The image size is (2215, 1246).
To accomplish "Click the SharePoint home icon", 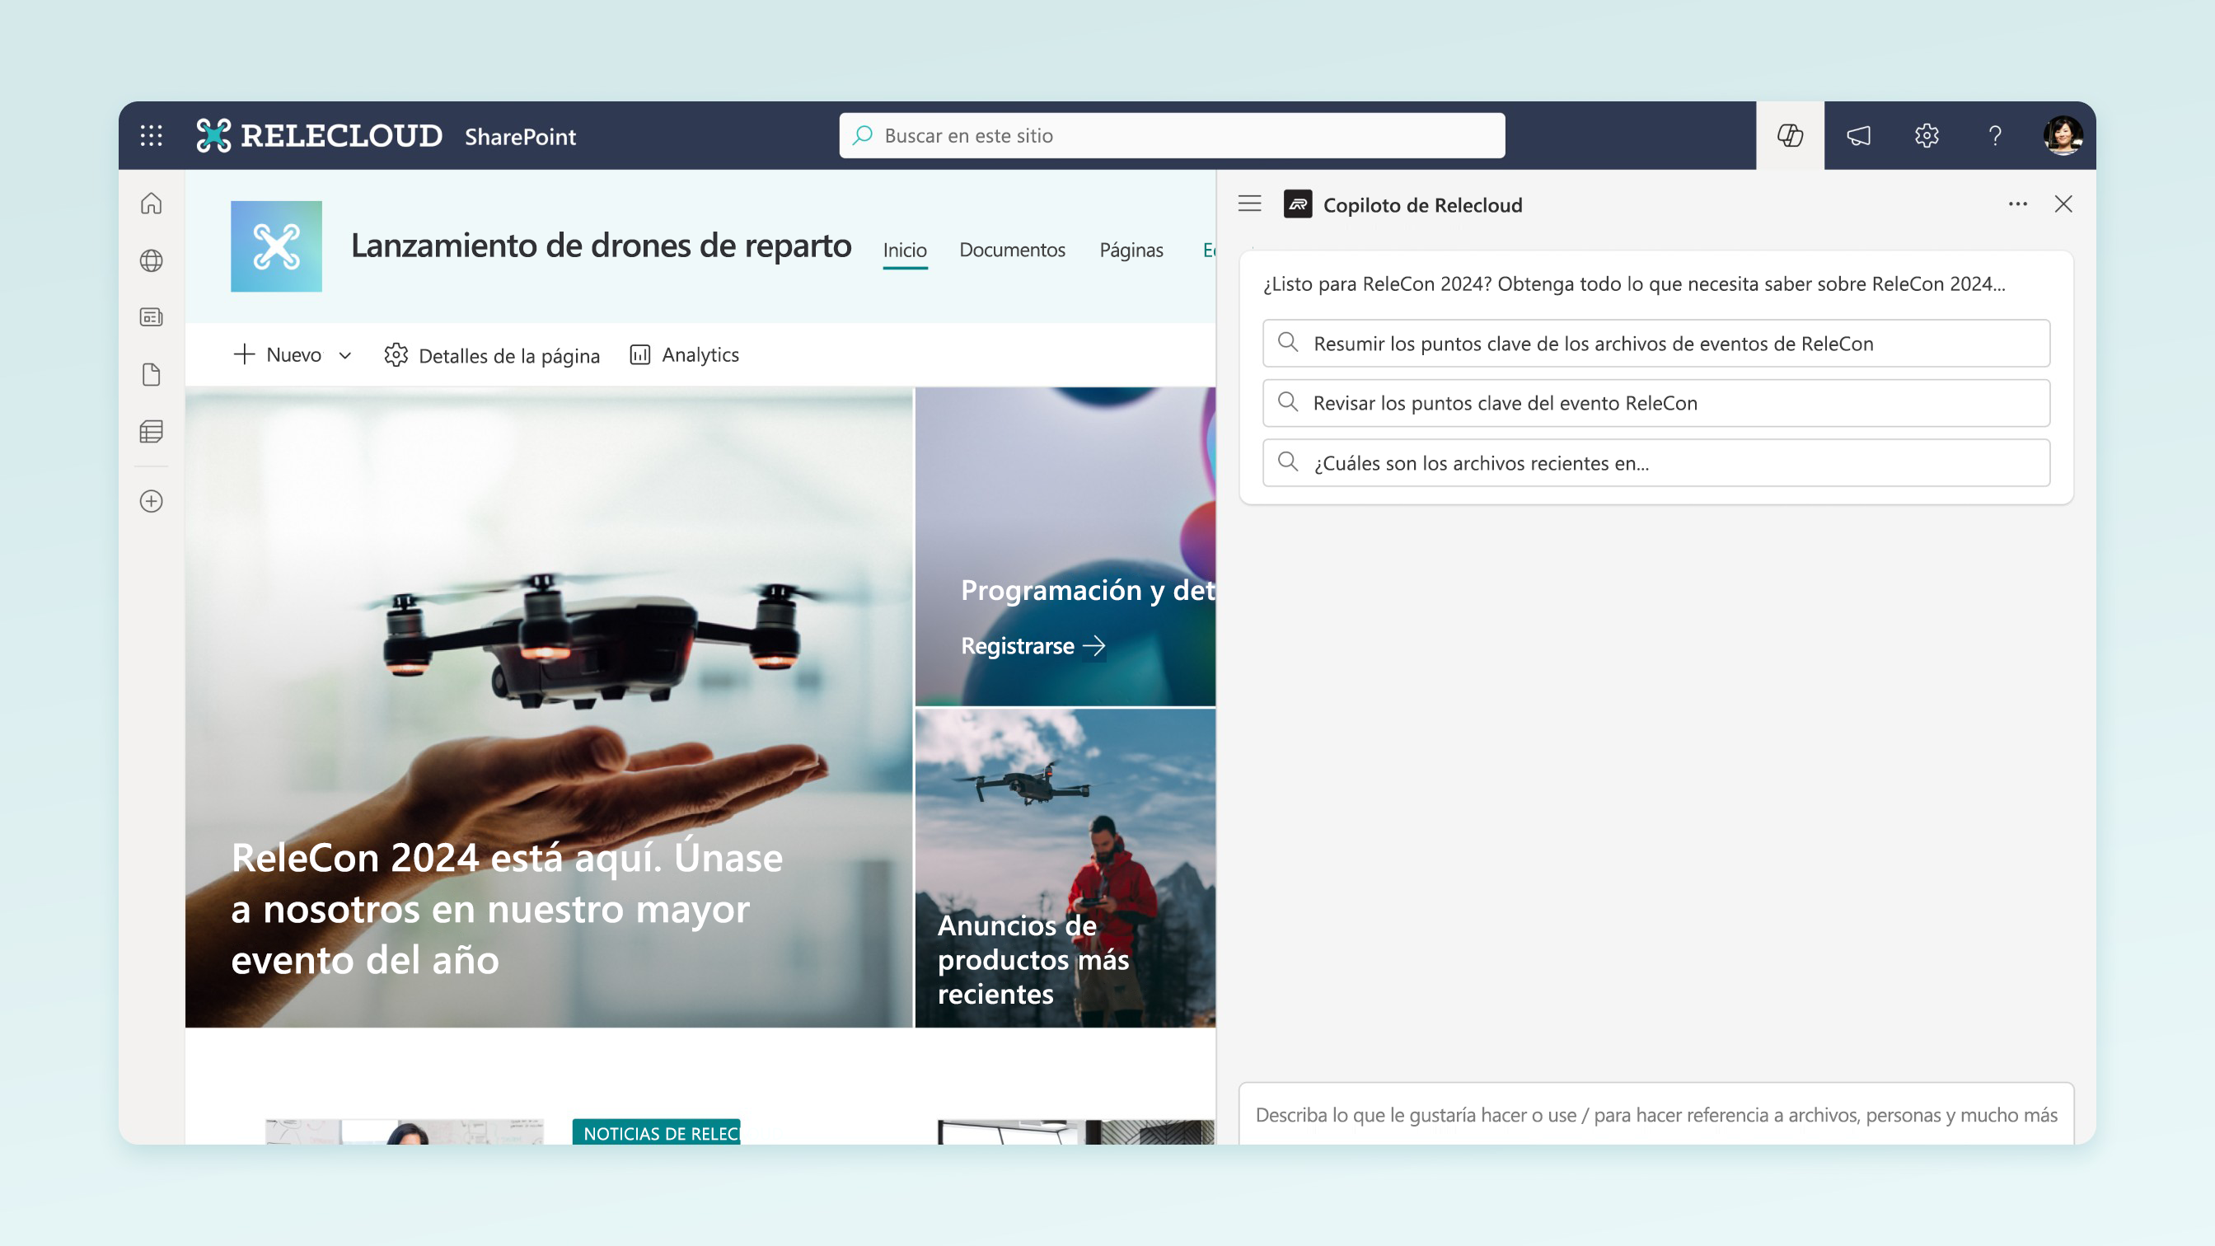I will (151, 203).
